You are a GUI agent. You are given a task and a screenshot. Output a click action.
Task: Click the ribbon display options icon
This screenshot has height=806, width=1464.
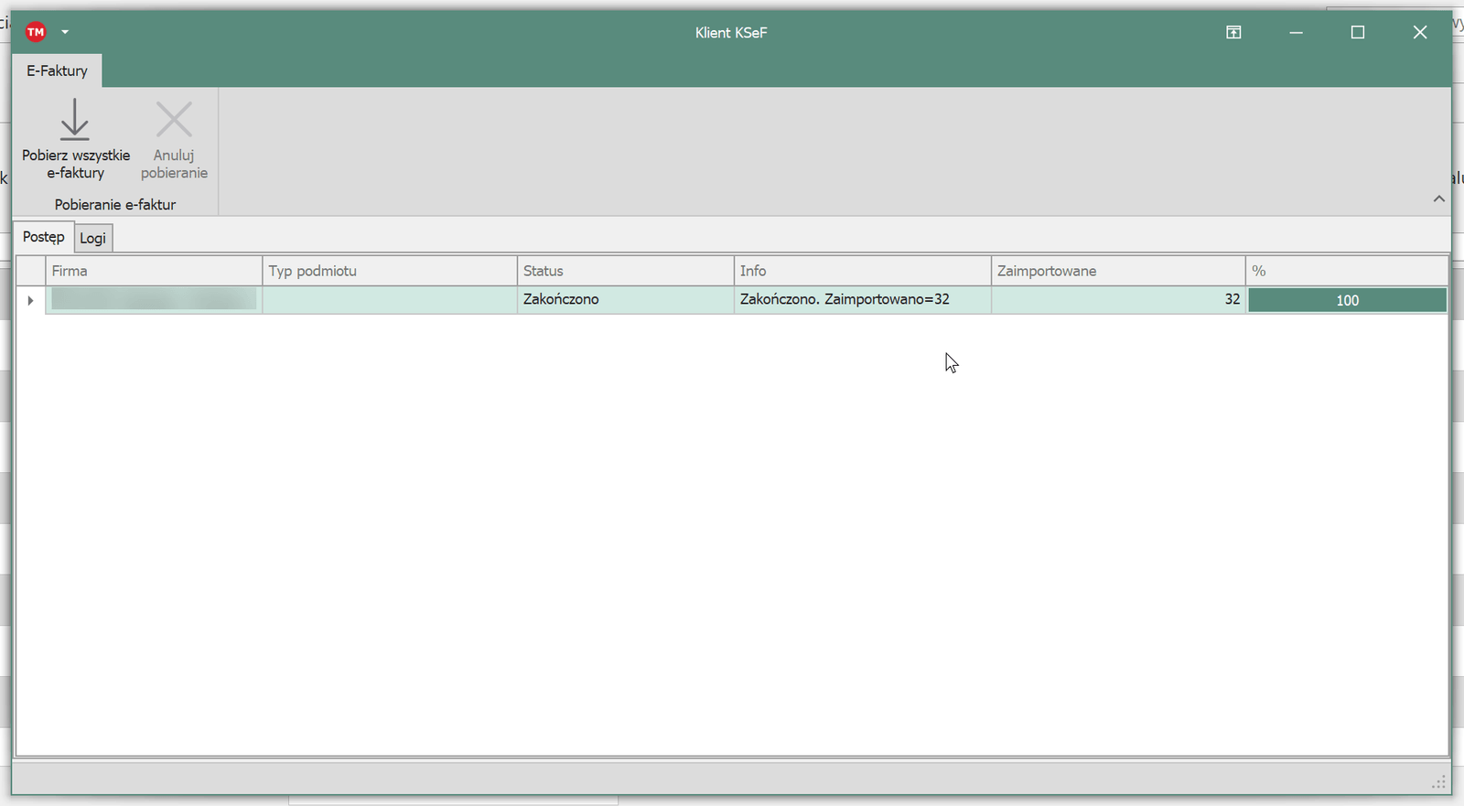click(1233, 32)
